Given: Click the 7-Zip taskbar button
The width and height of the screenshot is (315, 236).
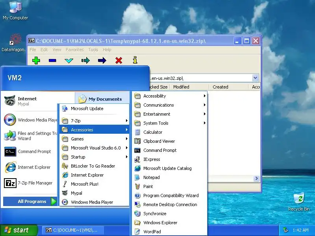Looking at the screenshot, I should (x=73, y=230).
